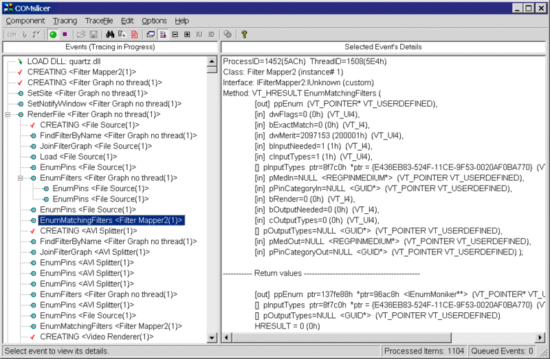Image resolution: width=550 pixels, height=359 pixels.
Task: Click the purple stop tracing square
Action: (65, 34)
